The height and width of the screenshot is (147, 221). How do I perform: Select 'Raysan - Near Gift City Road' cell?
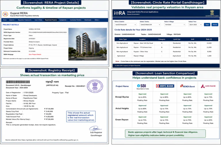tap(143, 43)
